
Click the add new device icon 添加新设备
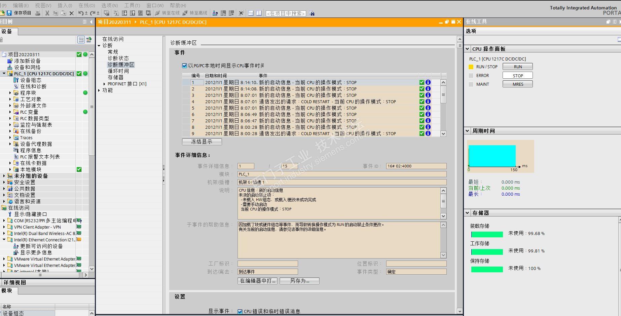[10, 61]
